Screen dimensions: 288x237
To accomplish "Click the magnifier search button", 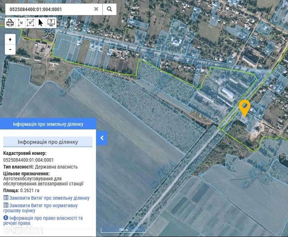I will [x=109, y=9].
